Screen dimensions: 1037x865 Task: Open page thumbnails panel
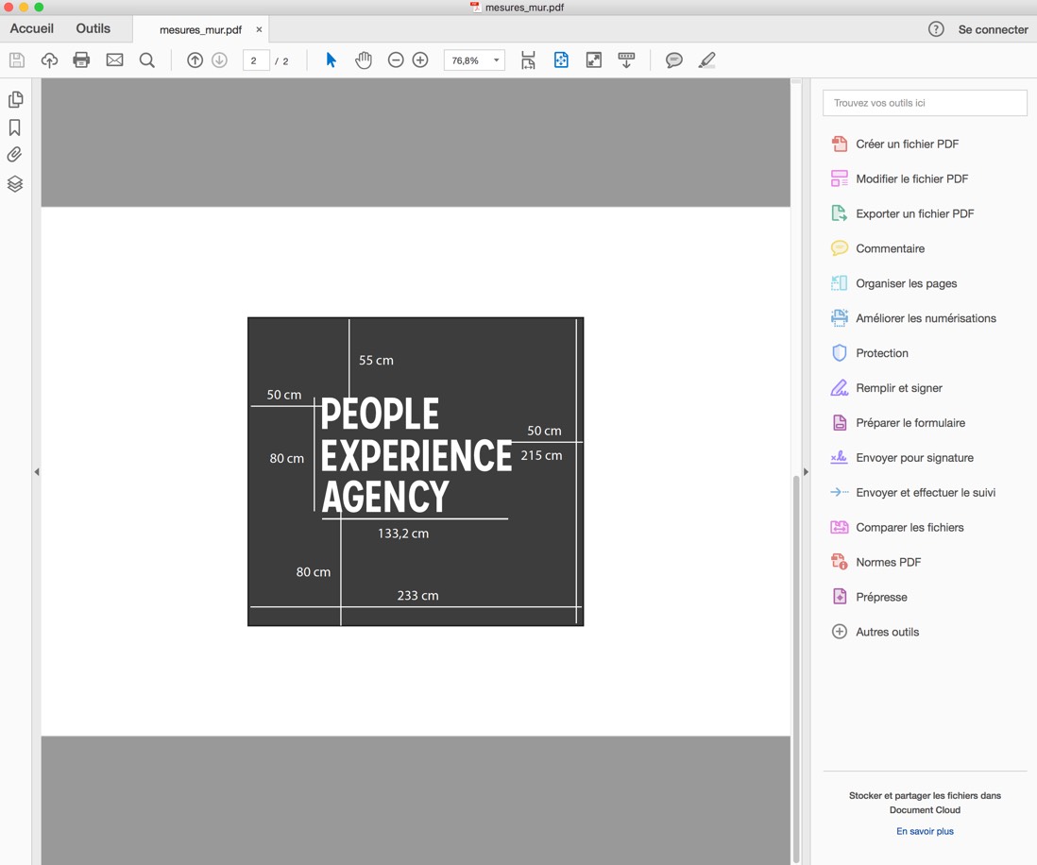(15, 99)
